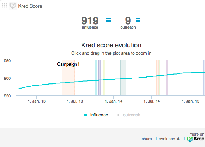Toggle the outreach series in legend

point(128,115)
